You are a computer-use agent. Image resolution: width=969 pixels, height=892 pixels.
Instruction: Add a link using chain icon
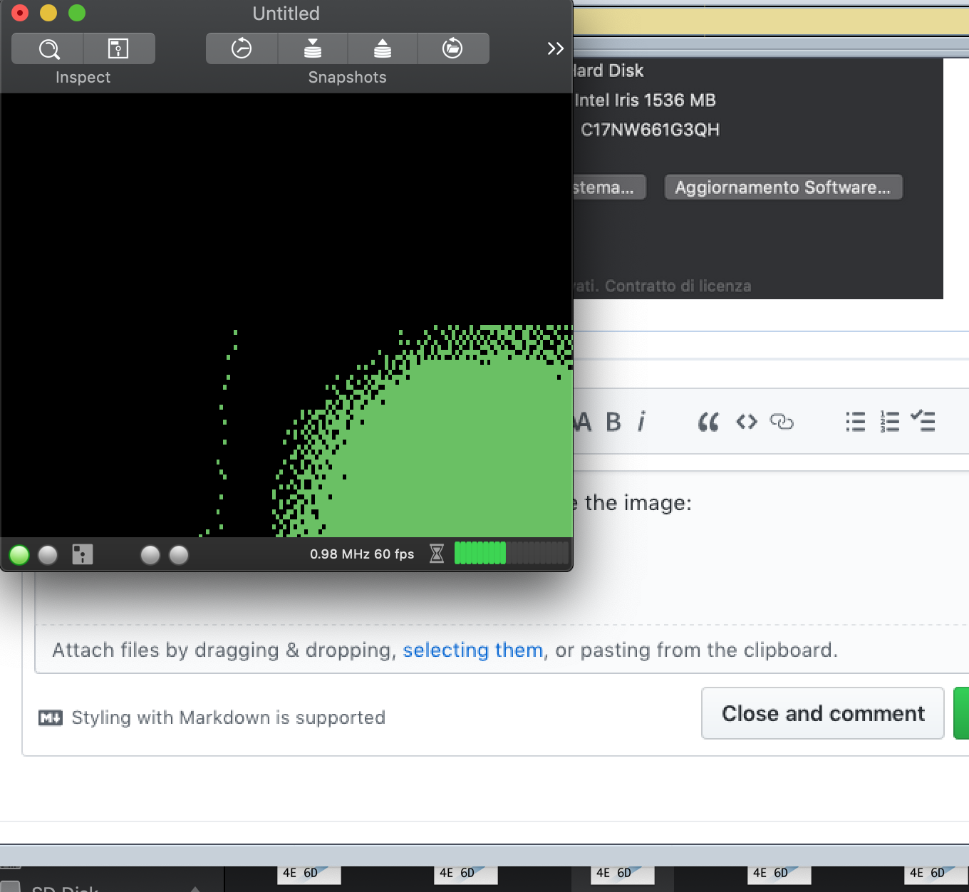[782, 422]
